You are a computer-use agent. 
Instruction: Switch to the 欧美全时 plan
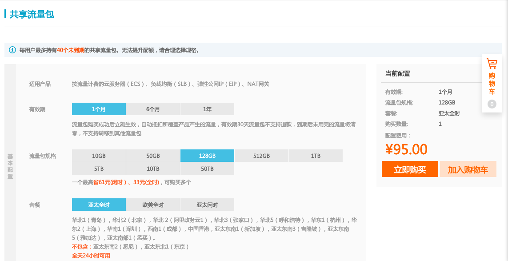coord(153,205)
